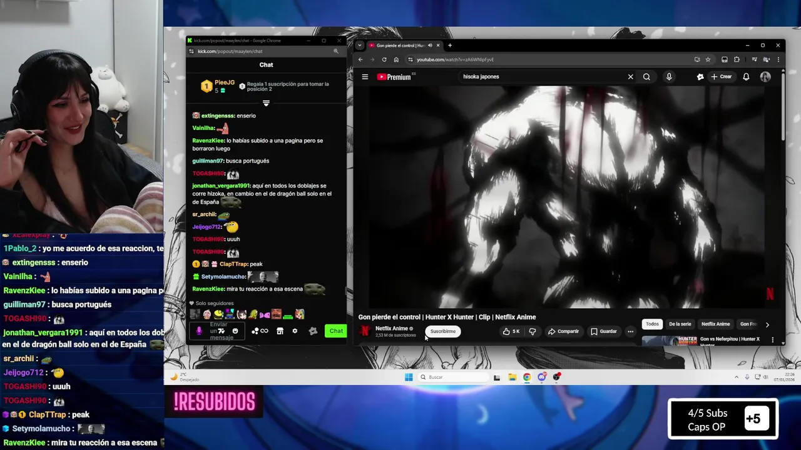Screen dimensions: 801x450
Task: Dislike the video
Action: (x=533, y=331)
